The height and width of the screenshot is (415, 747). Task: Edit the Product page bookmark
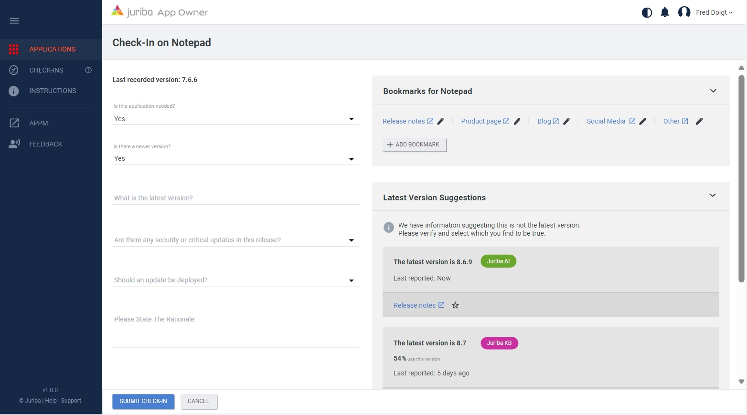coord(517,121)
